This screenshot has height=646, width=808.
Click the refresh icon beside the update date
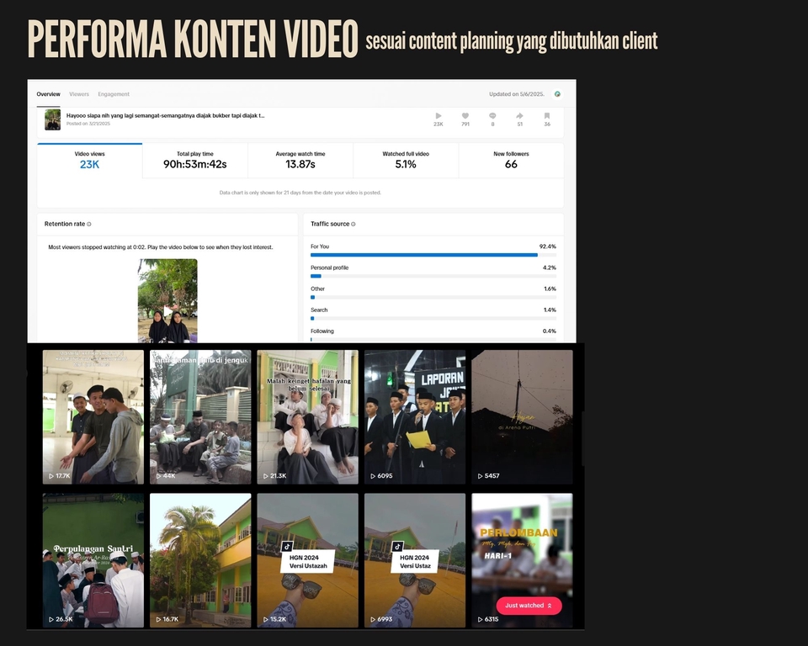(558, 93)
